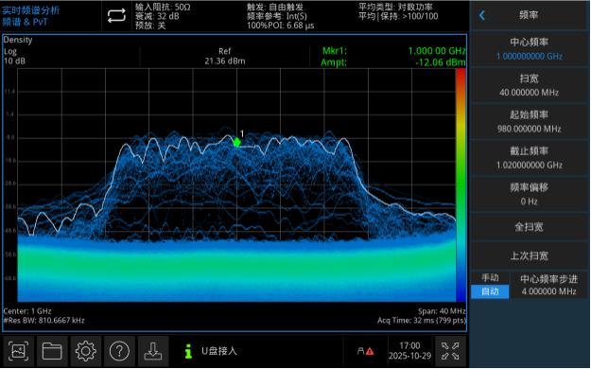Toggle fullscreen with the expand arrows icon
The image size is (591, 369).
451,351
